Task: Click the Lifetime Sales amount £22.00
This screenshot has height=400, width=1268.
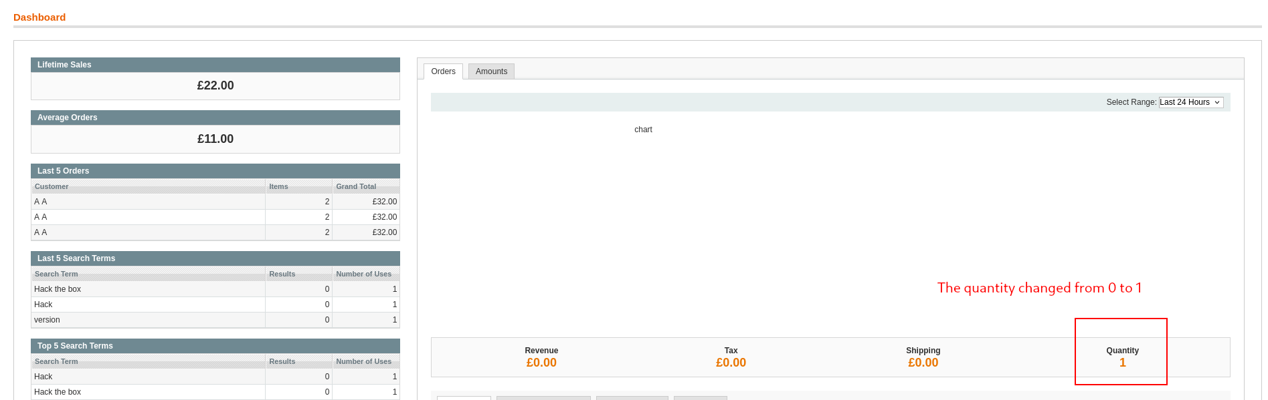Action: pyautogui.click(x=215, y=85)
